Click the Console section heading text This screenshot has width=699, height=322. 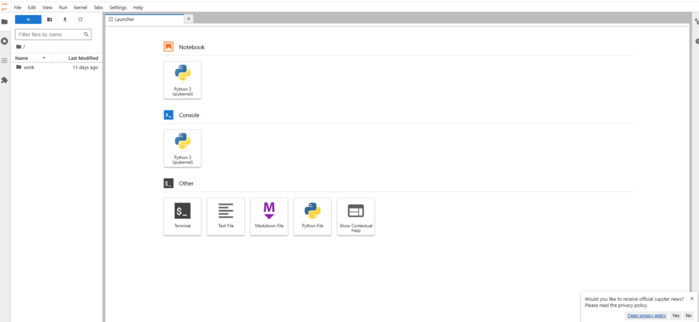pos(189,115)
